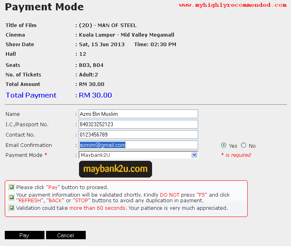Click the bullet icon beside 'Validation could take'
This screenshot has width=291, height=246.
12,208
